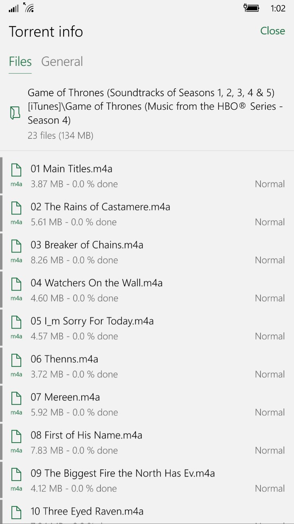Click the file icon for 01 Main Titles.m4a

16,170
